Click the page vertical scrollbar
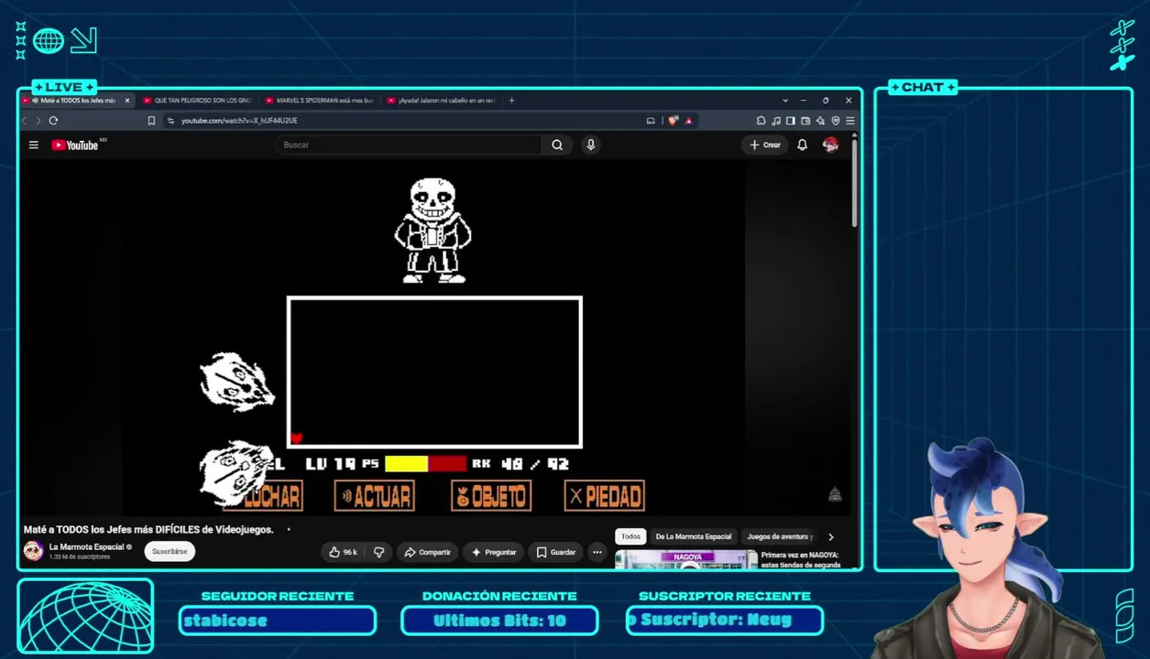 pos(854,183)
